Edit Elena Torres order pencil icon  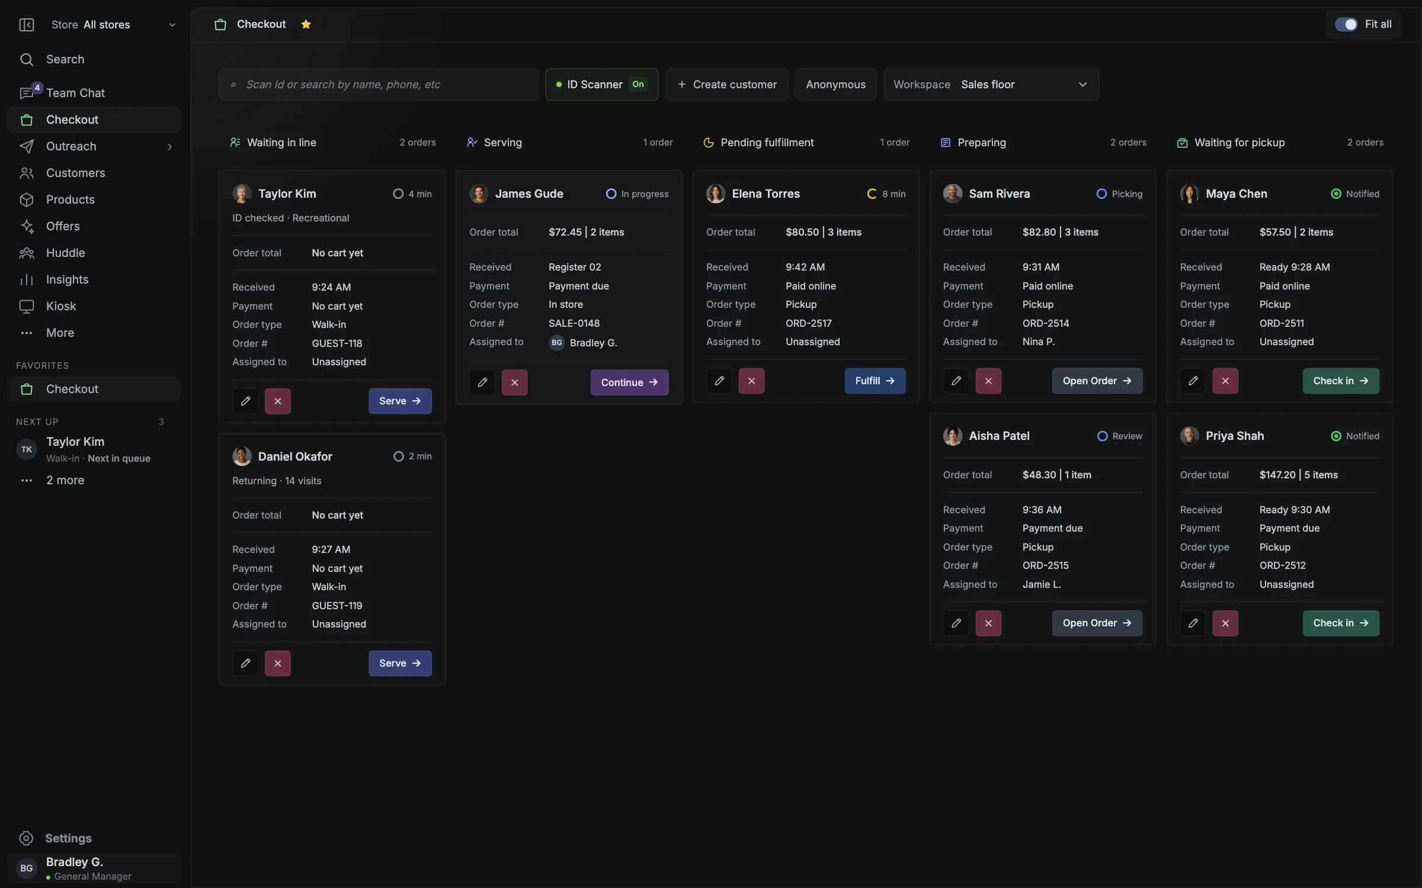pos(719,381)
